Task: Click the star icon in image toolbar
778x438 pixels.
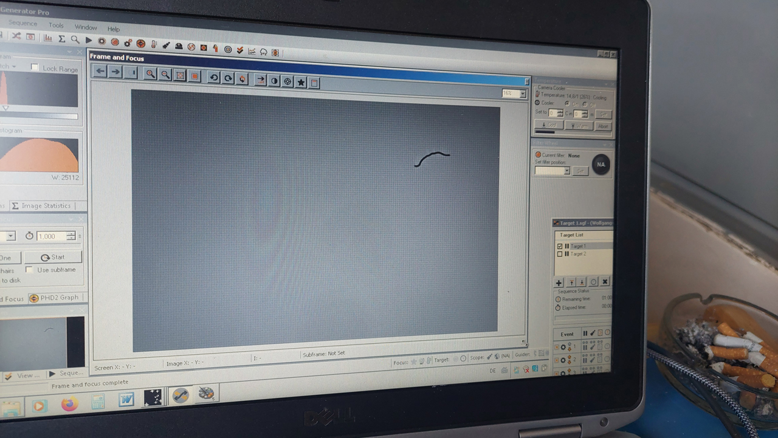Action: (x=301, y=82)
